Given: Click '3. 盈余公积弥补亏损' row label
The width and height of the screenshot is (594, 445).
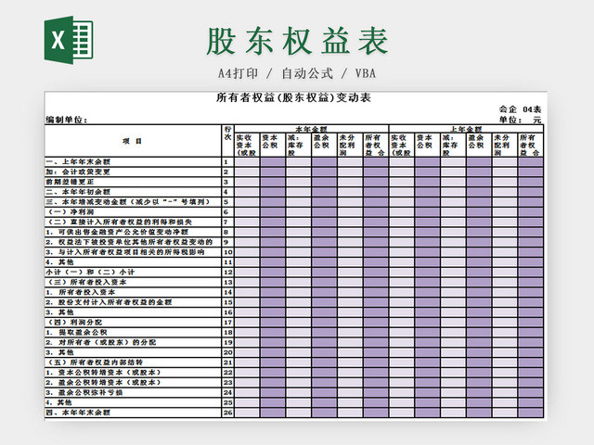Looking at the screenshot, I should (84, 392).
